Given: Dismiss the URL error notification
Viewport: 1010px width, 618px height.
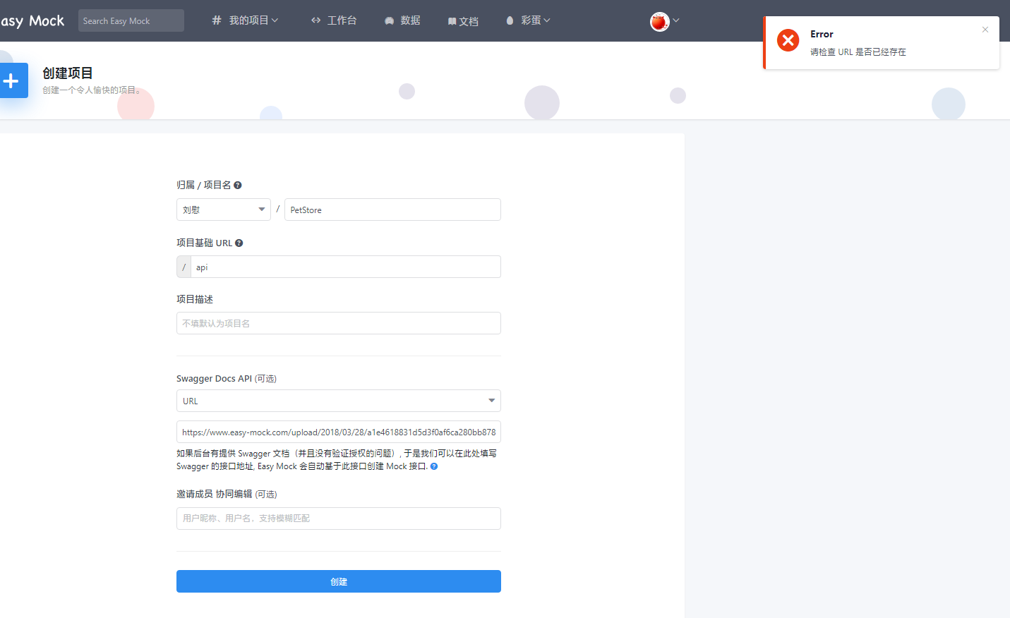Looking at the screenshot, I should tap(985, 30).
